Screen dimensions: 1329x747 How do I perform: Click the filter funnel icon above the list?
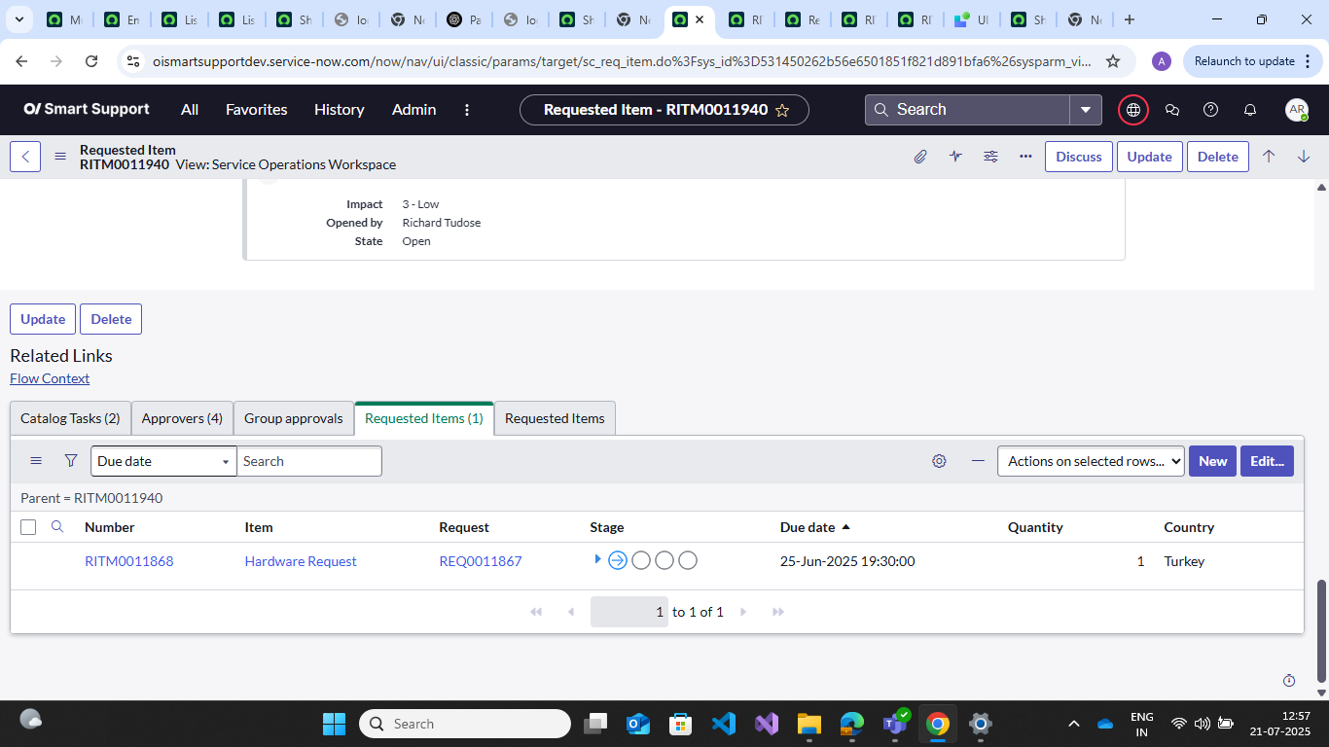(70, 460)
